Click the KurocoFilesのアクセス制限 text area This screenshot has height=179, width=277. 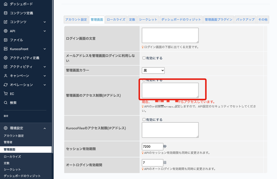[170, 130]
